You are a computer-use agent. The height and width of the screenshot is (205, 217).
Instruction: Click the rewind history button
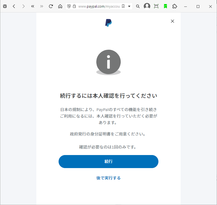(x=33, y=6)
